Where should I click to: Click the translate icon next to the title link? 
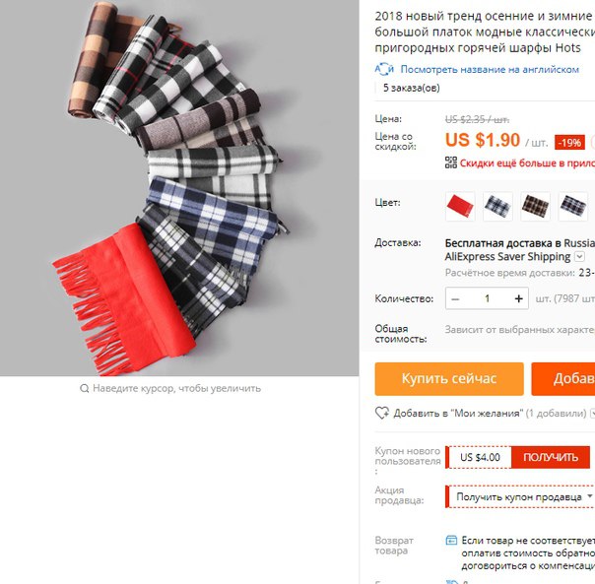384,70
